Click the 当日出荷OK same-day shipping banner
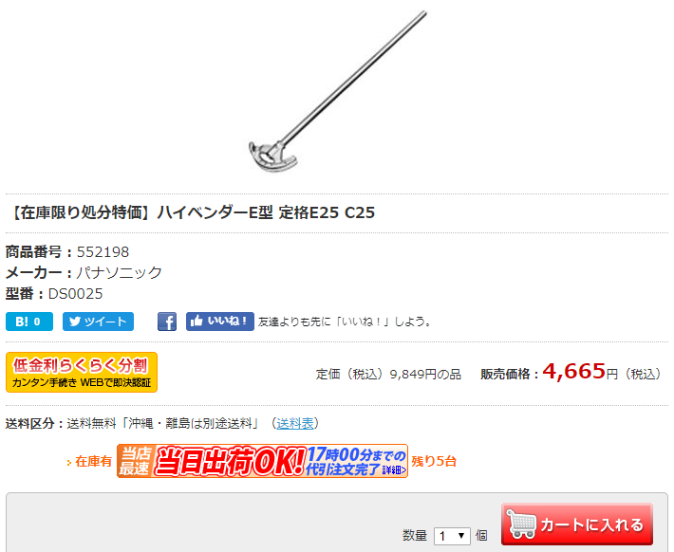 (262, 461)
